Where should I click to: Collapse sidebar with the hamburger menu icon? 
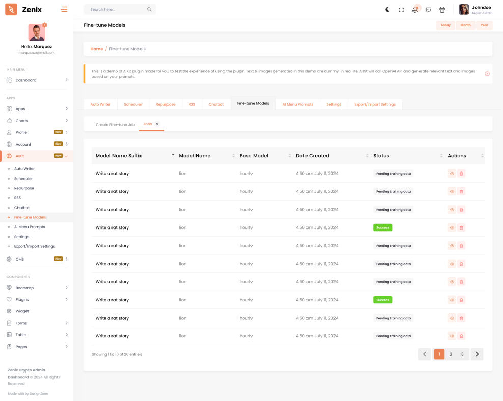point(64,9)
